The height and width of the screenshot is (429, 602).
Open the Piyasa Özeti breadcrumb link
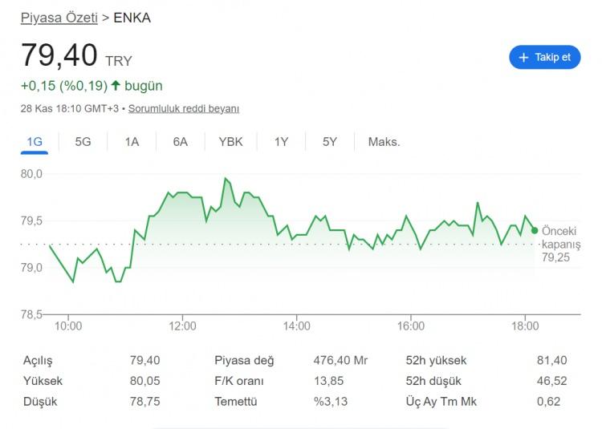[x=59, y=17]
